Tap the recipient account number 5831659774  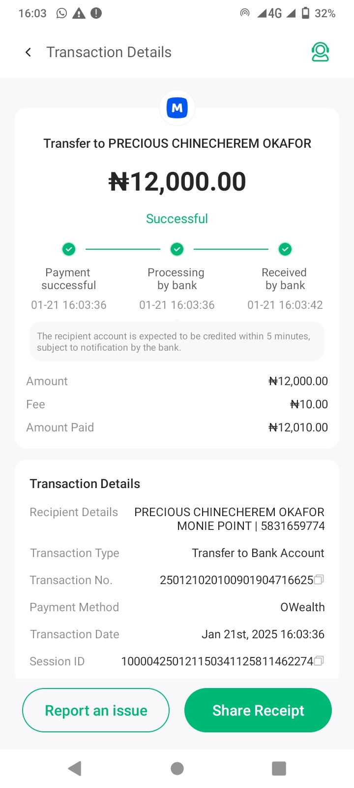[293, 526]
